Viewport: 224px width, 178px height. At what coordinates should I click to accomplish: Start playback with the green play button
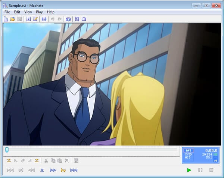(189, 170)
